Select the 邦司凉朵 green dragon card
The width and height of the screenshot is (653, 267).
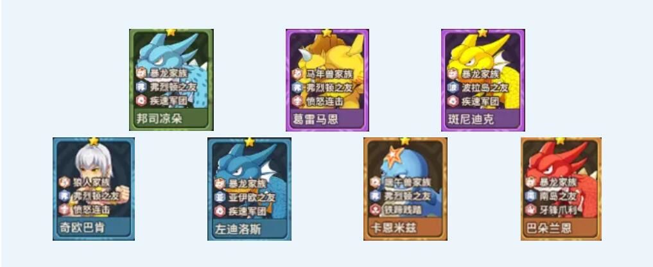pos(171,80)
